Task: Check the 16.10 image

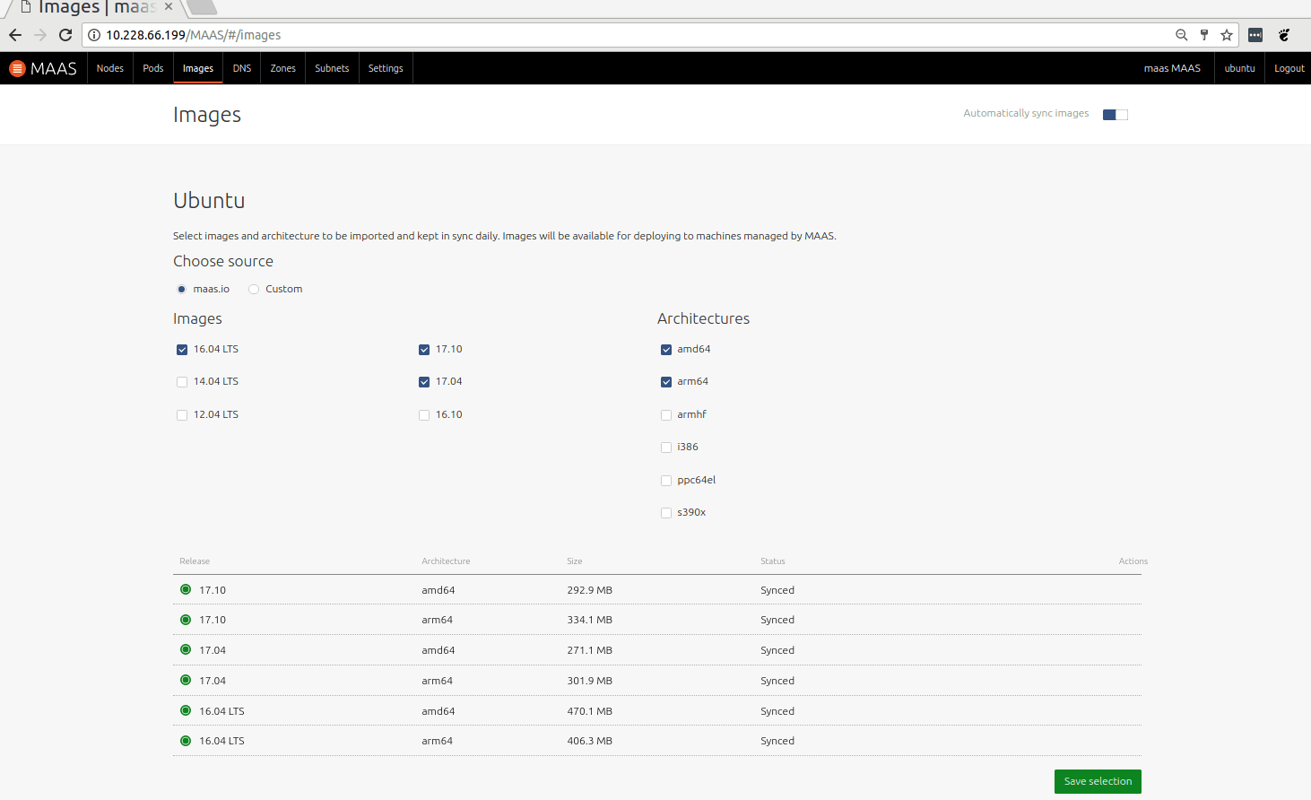Action: click(424, 415)
